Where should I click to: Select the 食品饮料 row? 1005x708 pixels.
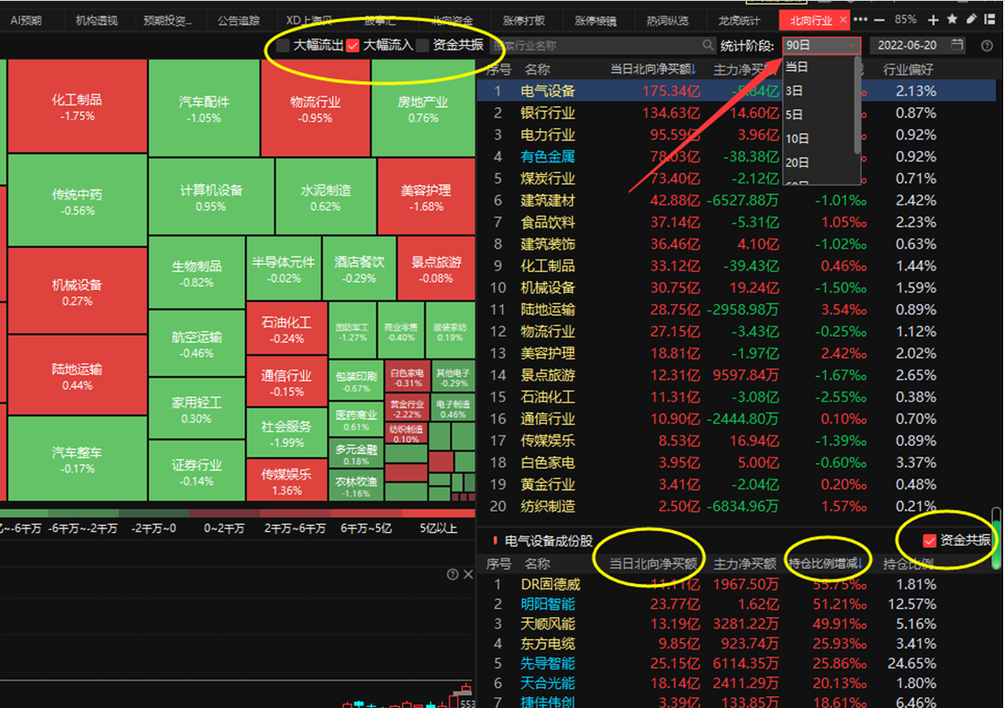click(x=736, y=222)
